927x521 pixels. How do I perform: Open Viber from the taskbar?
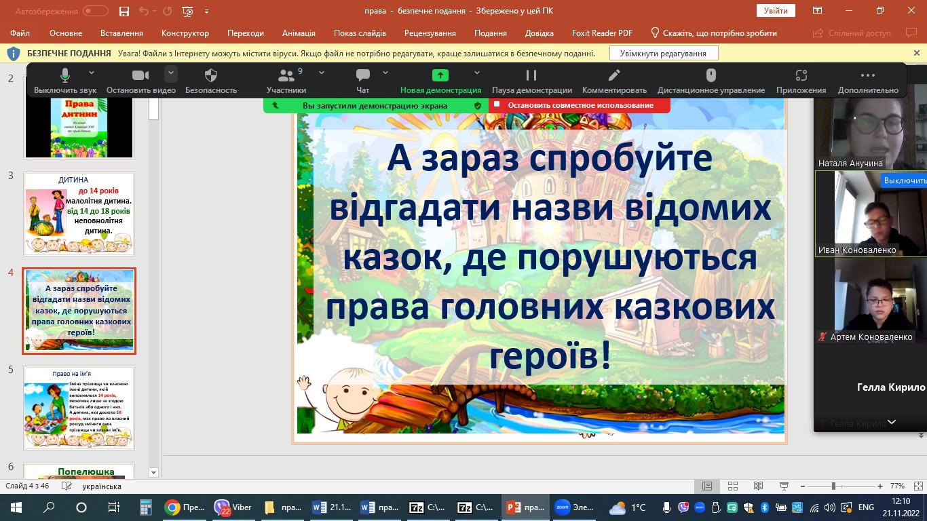tap(233, 507)
